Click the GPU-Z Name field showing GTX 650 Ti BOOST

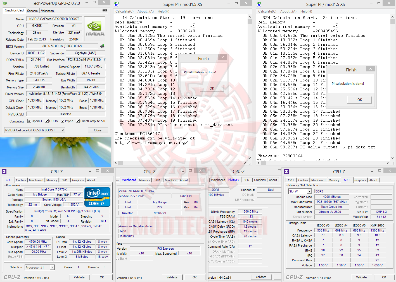pyautogui.click(x=54, y=19)
